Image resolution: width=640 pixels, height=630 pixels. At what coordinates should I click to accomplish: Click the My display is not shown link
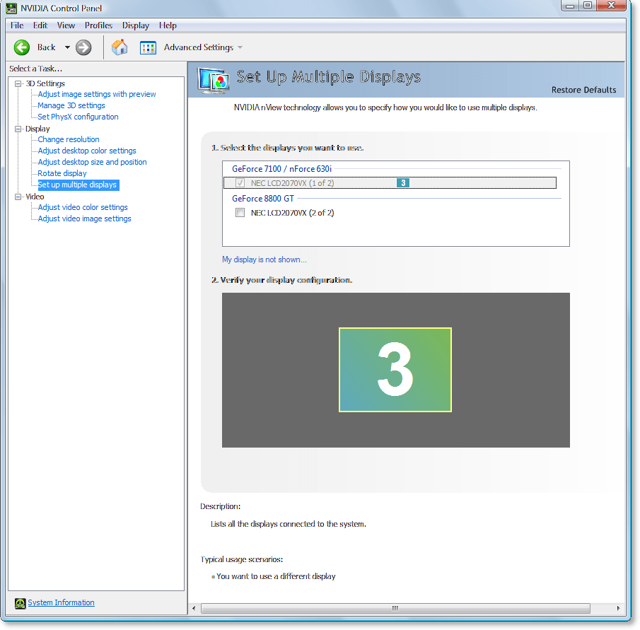coord(264,259)
